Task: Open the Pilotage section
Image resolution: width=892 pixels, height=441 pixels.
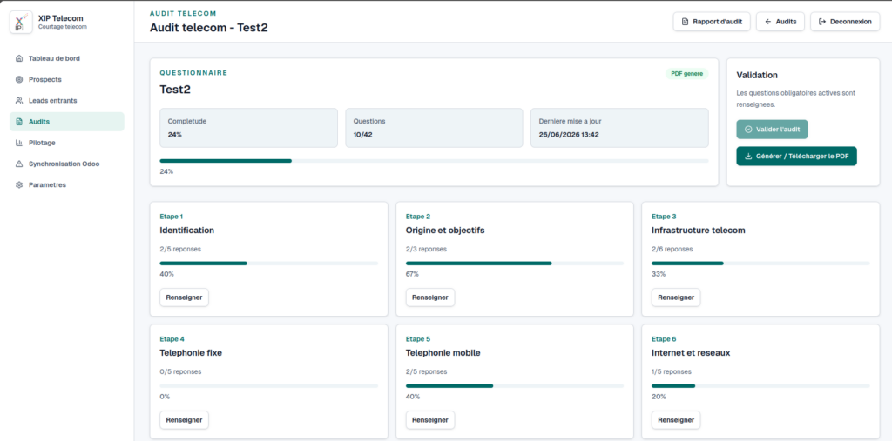Action: 67,143
